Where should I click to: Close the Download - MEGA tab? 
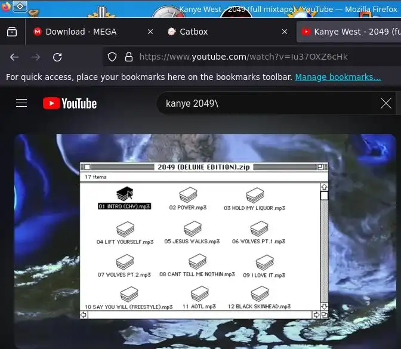pos(150,32)
